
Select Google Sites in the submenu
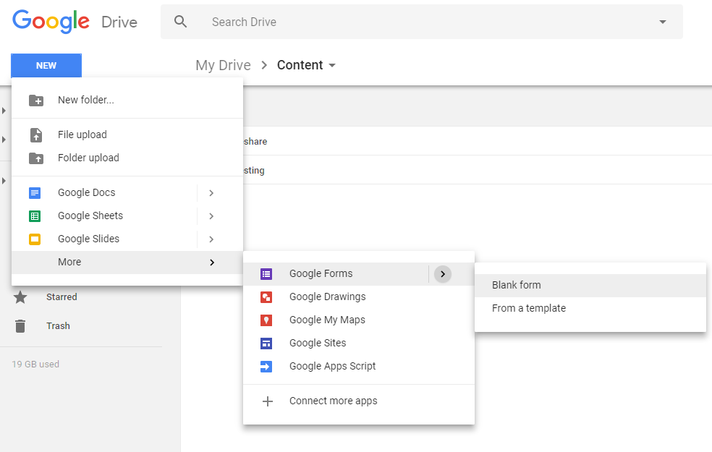coord(359,344)
